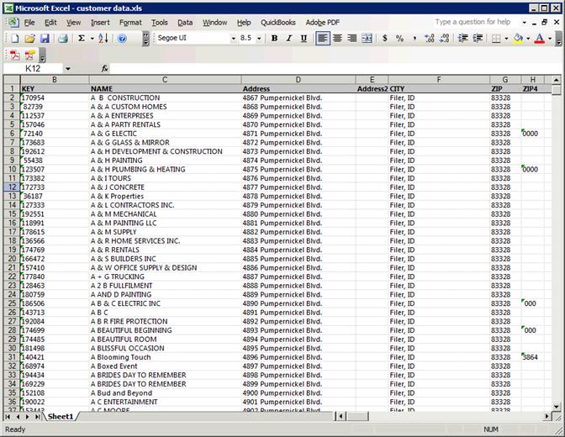
Task: Select the Sheet1 worksheet tab
Action: pos(60,417)
